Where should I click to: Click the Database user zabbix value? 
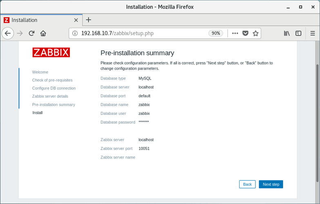tap(144, 113)
